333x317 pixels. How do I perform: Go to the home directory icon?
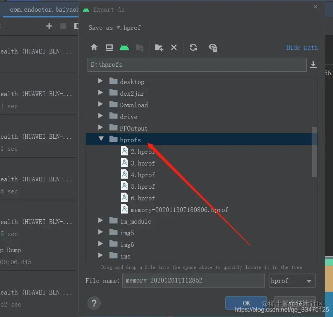click(94, 47)
